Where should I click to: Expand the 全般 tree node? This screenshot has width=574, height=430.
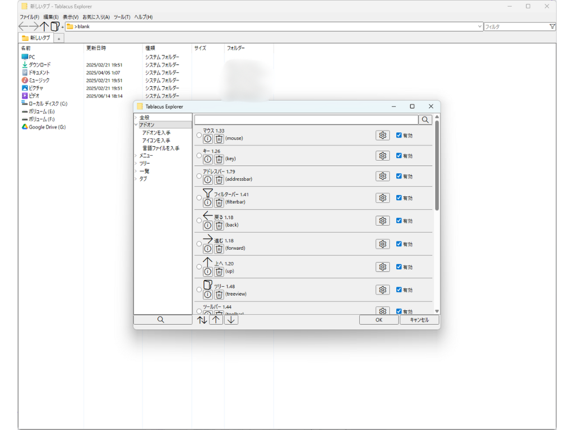tap(136, 118)
